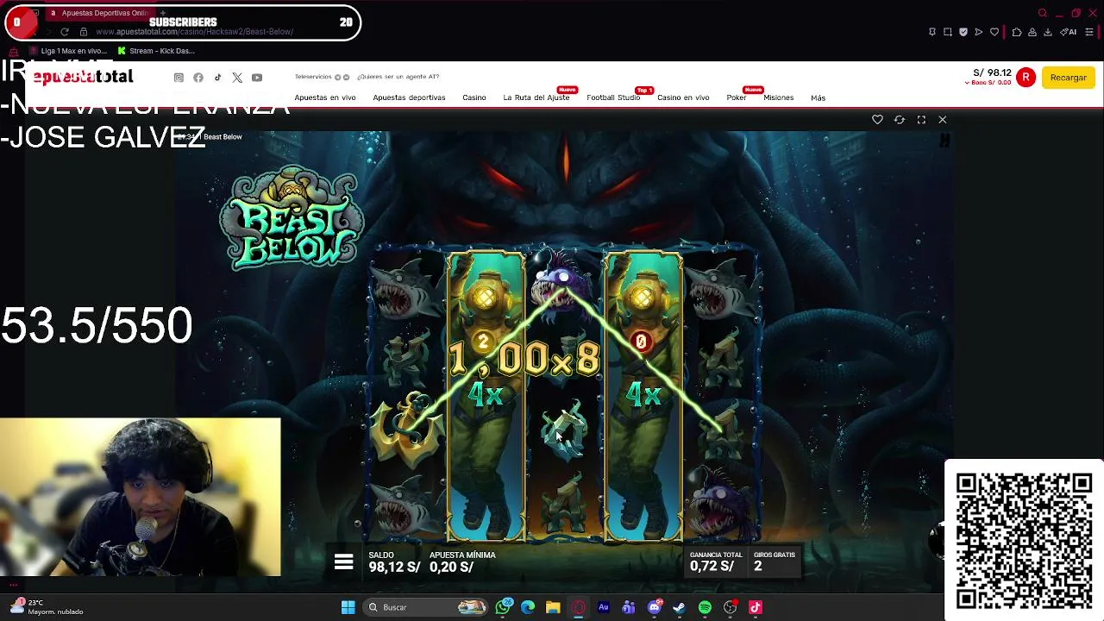
Task: Open the Facebook social icon
Action: (x=198, y=78)
